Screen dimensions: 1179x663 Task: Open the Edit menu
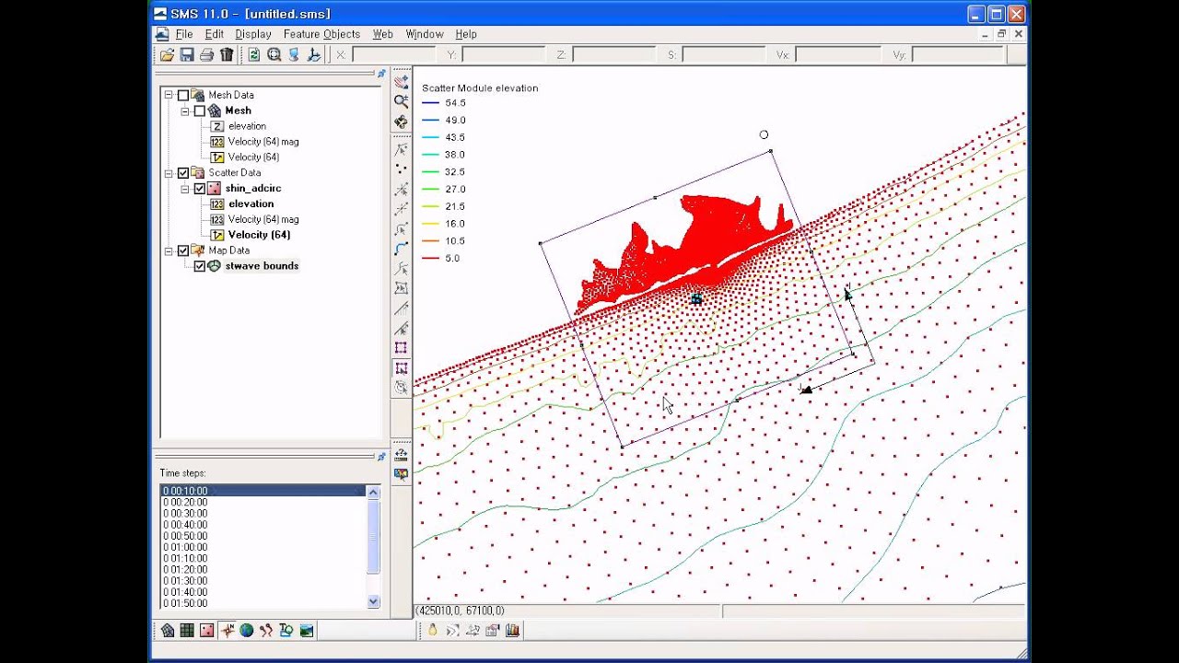click(215, 34)
